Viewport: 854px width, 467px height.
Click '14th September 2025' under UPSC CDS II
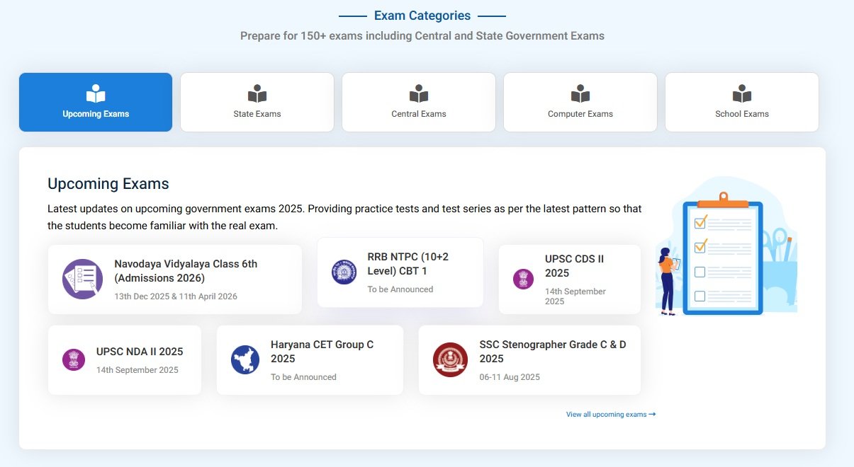point(575,296)
